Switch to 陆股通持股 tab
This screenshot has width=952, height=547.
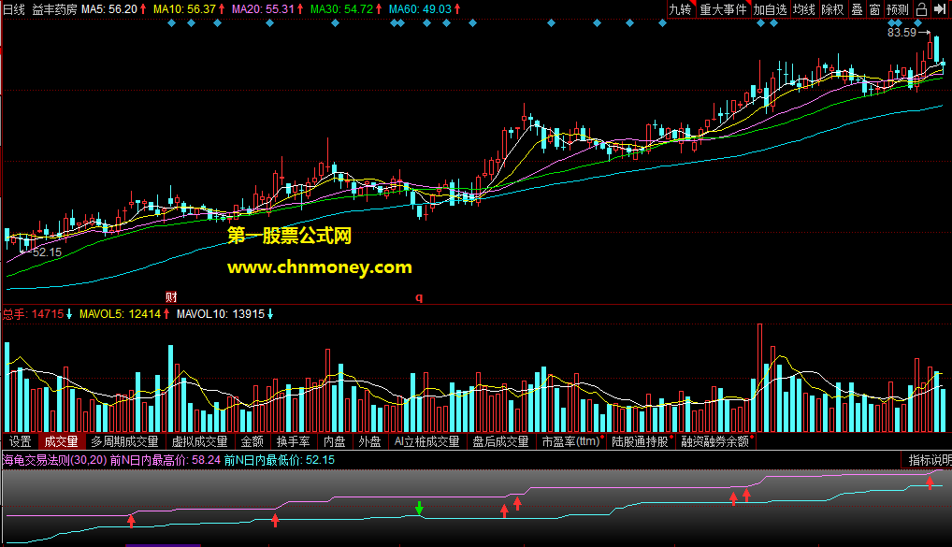coord(641,441)
